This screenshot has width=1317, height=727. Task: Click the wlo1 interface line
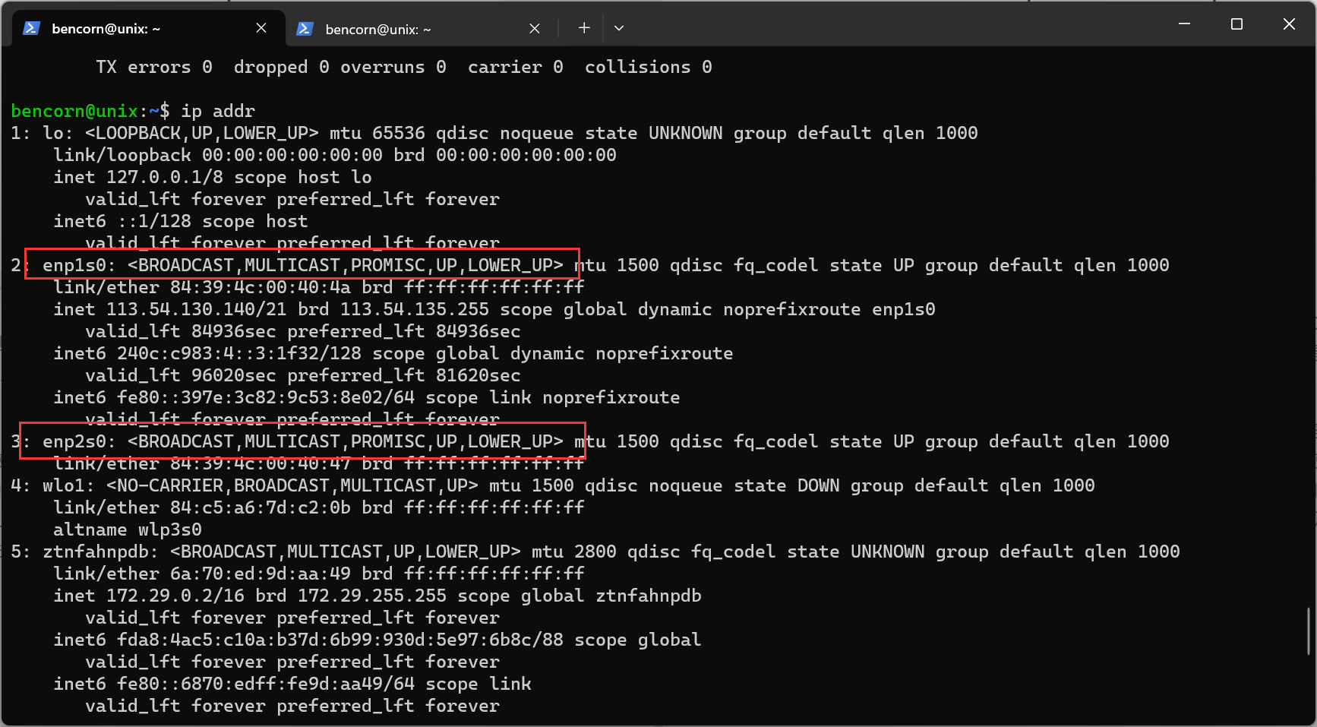point(65,485)
